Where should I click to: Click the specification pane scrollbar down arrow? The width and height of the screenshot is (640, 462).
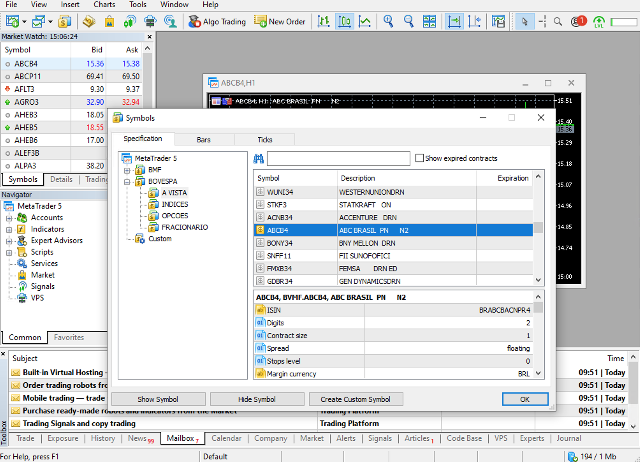click(x=538, y=373)
